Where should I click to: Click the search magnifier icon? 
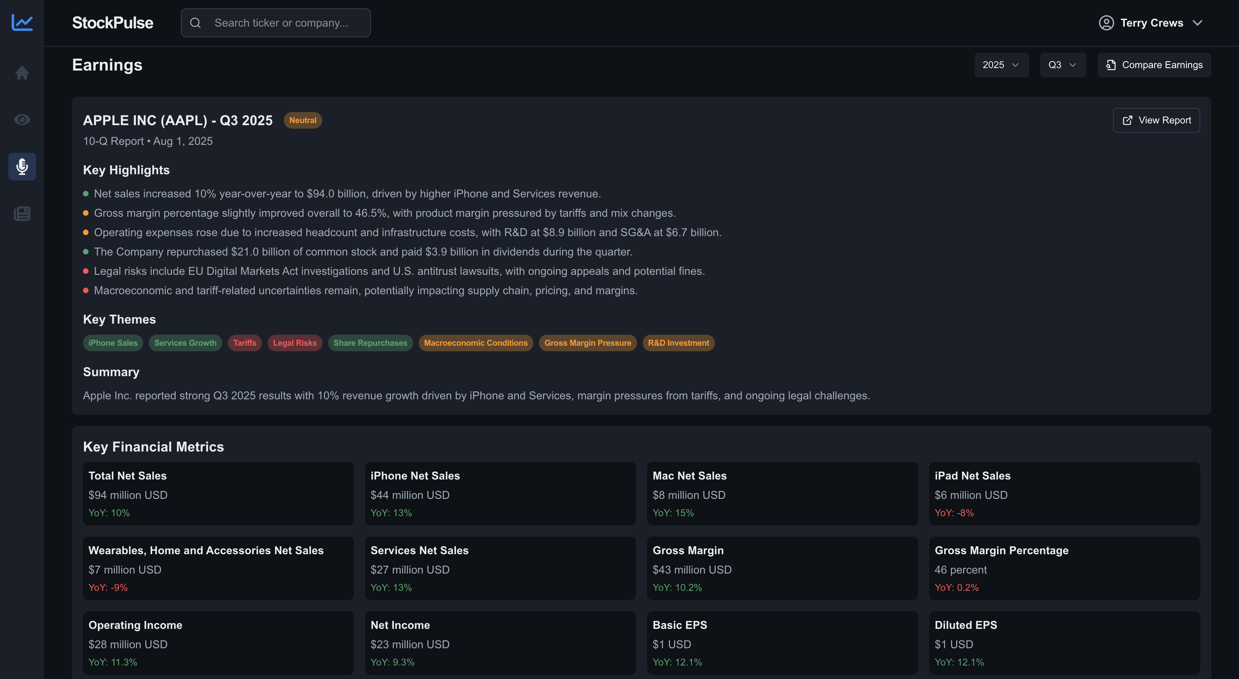click(x=195, y=23)
